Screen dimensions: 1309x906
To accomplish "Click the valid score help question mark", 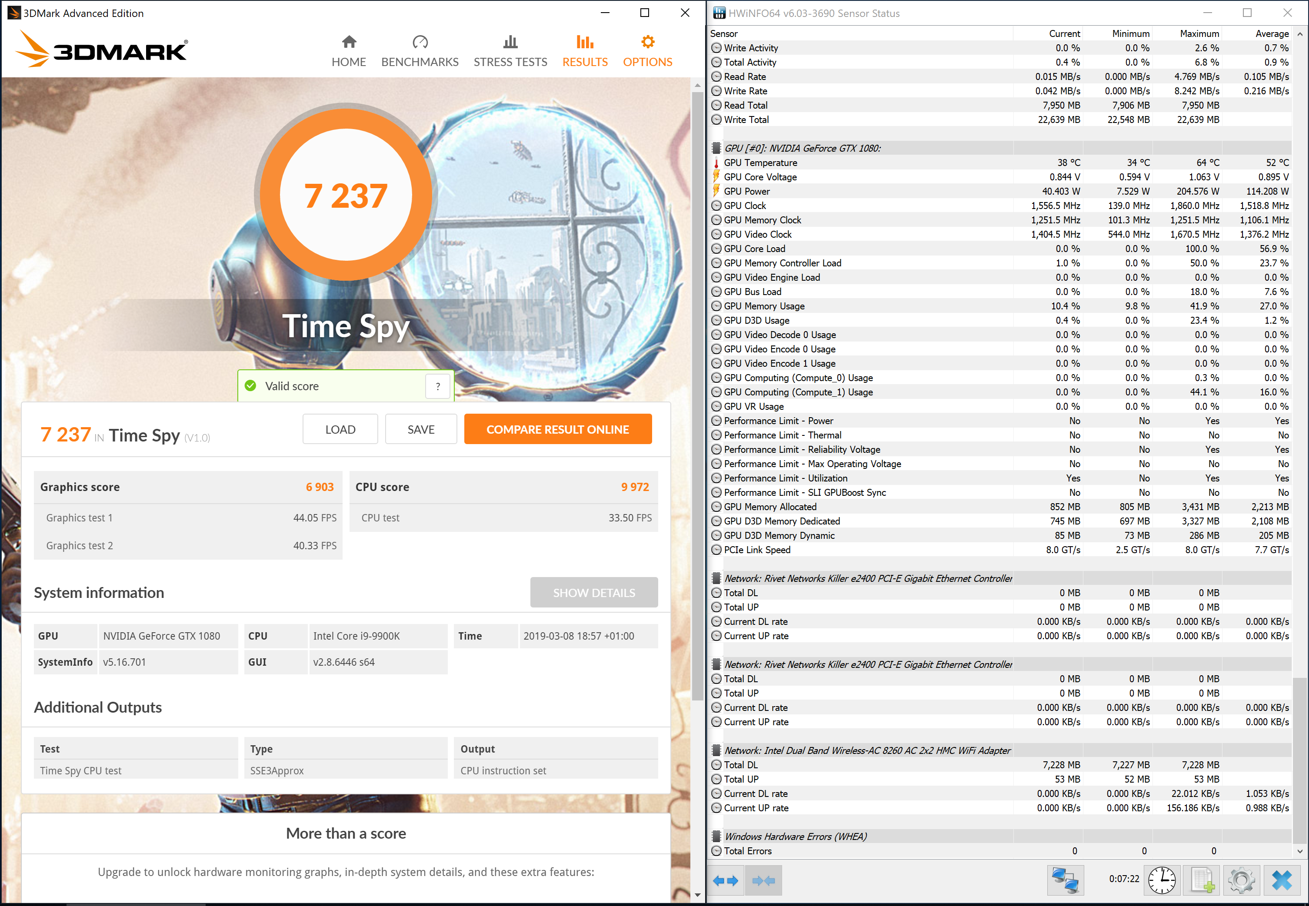I will click(x=438, y=387).
